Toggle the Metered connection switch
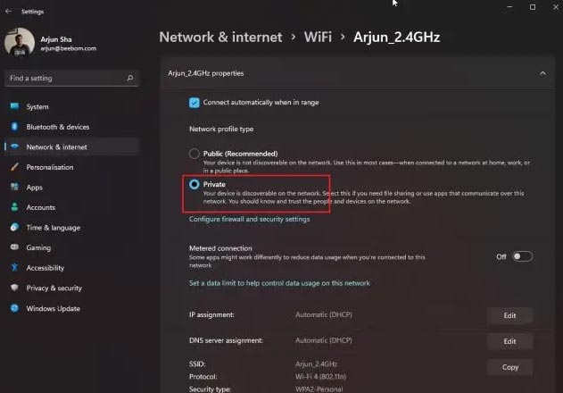This screenshot has height=393, width=563. point(522,256)
